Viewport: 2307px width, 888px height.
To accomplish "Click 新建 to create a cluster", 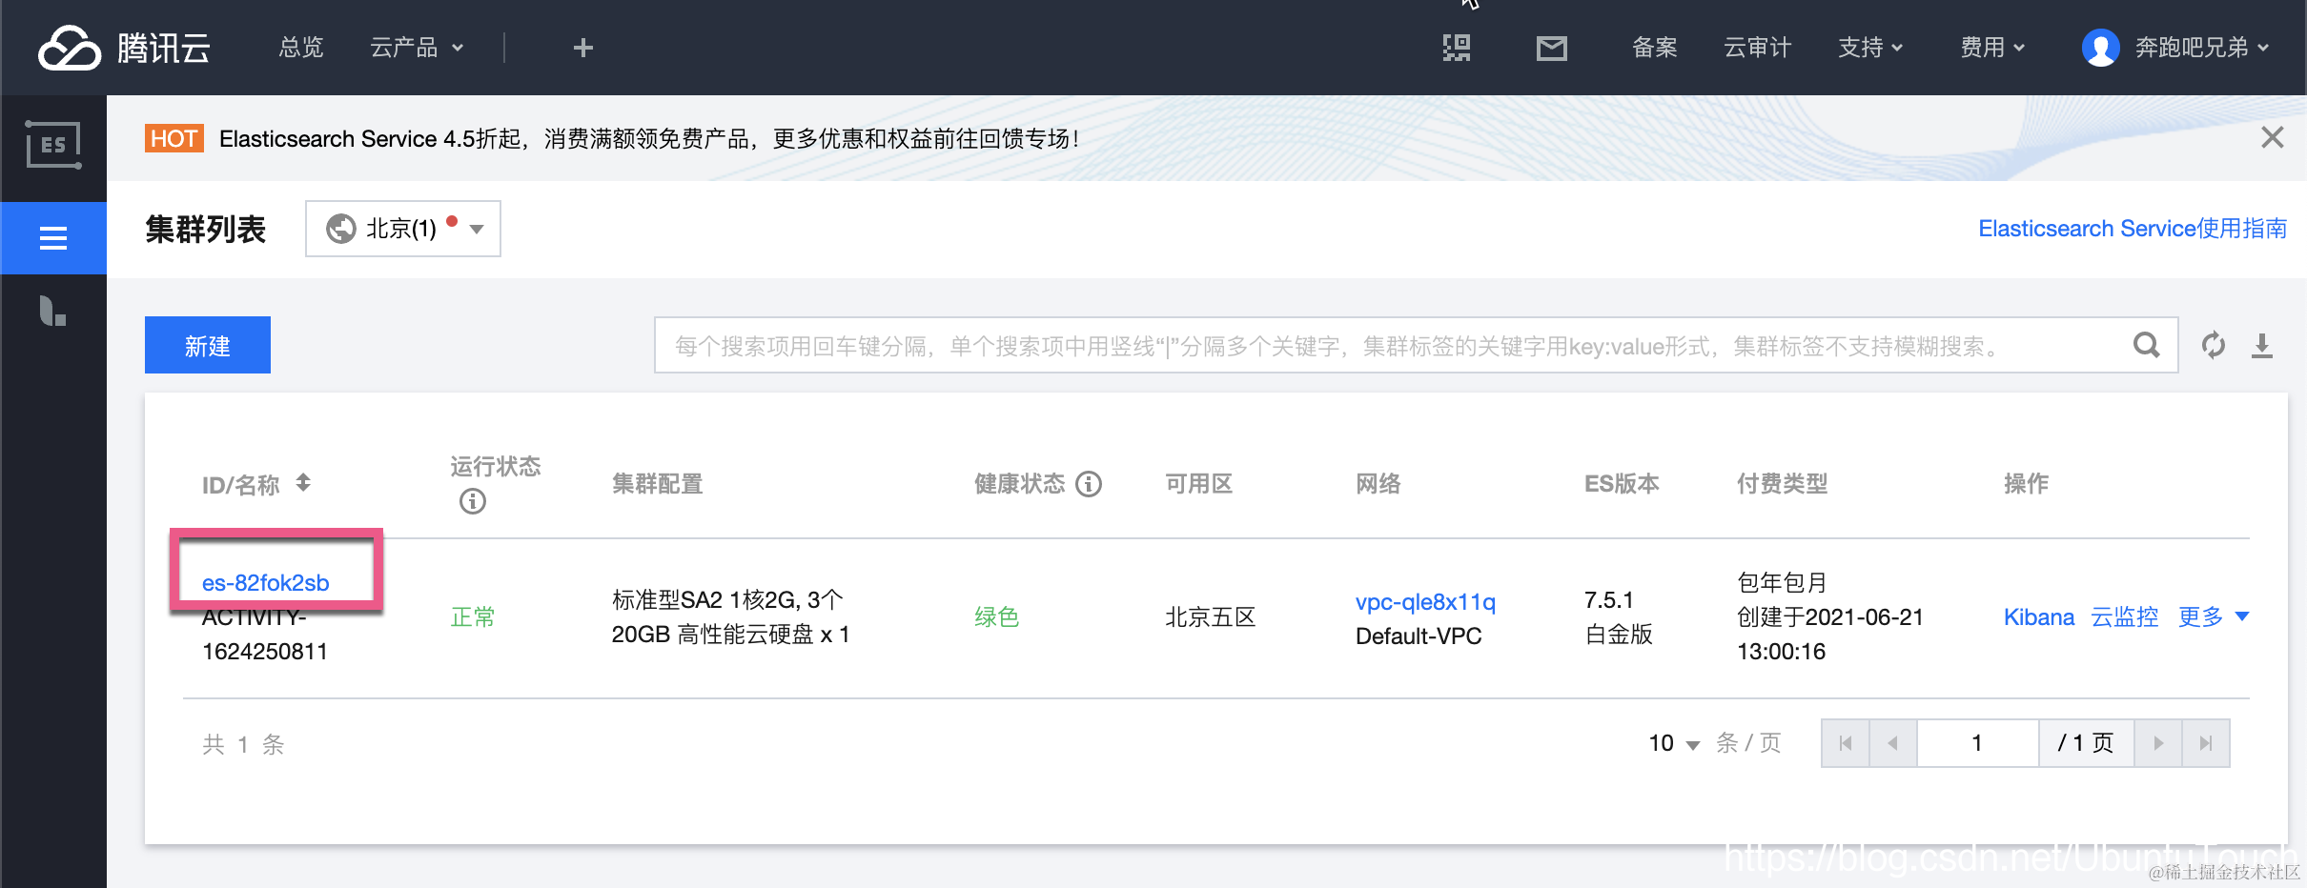I will (x=208, y=345).
